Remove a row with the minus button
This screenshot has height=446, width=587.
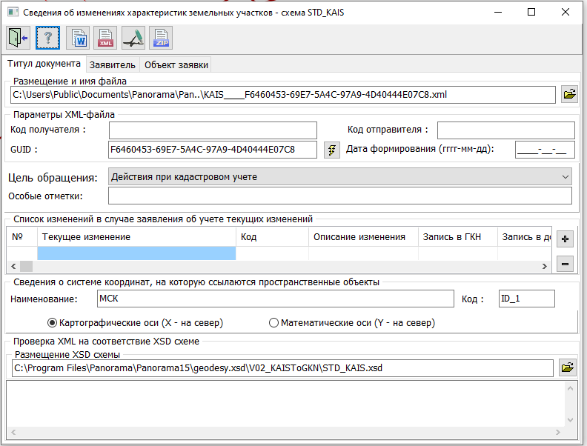[565, 264]
